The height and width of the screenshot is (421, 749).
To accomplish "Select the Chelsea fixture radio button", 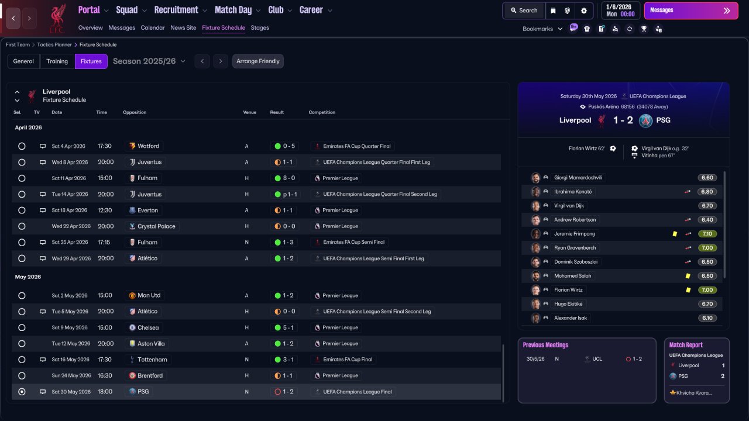I will 22,327.
